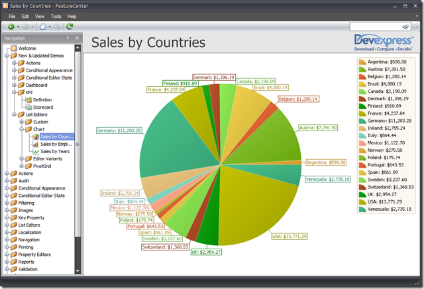Click the FeatureCenter app icon in the title bar
Screen dimensions: 424x289
pyautogui.click(x=5, y=5)
